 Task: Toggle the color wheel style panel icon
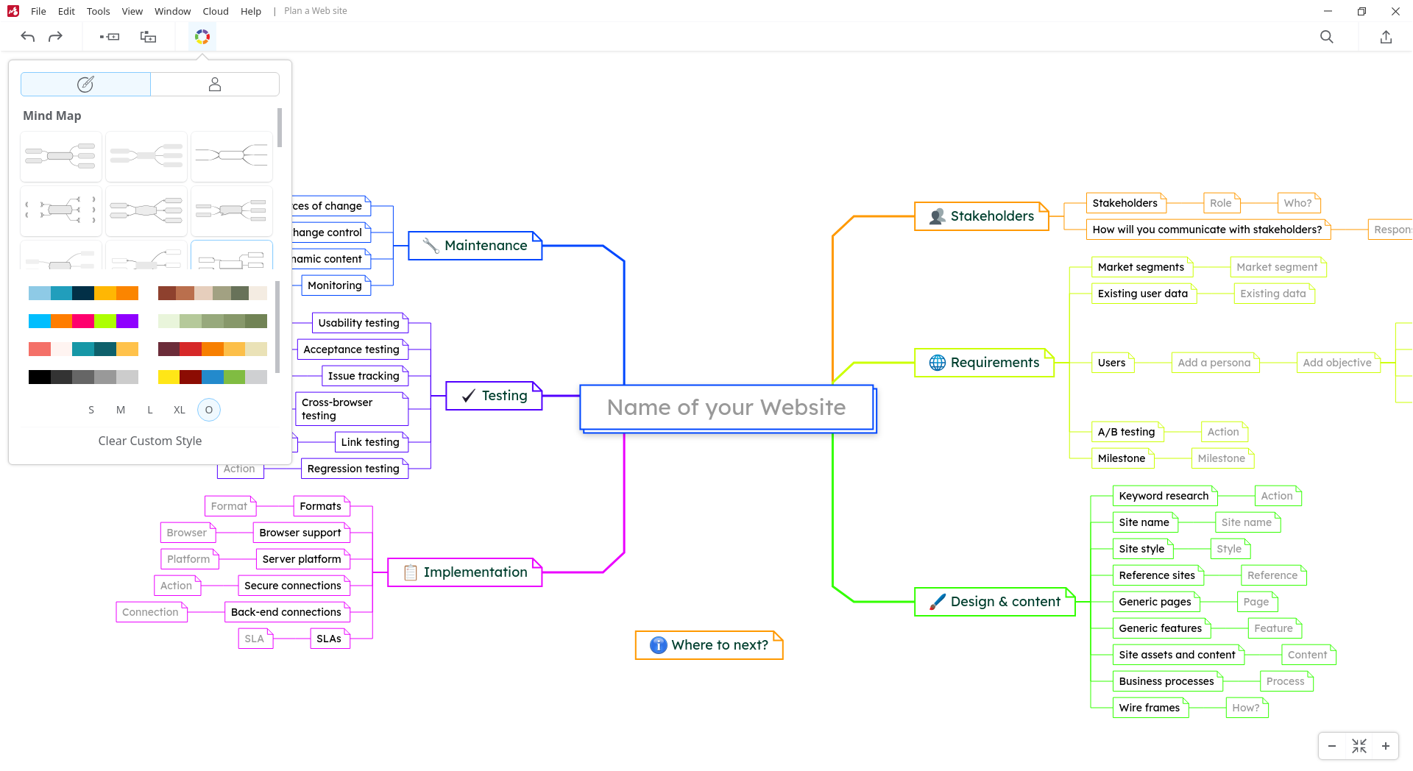pos(202,37)
